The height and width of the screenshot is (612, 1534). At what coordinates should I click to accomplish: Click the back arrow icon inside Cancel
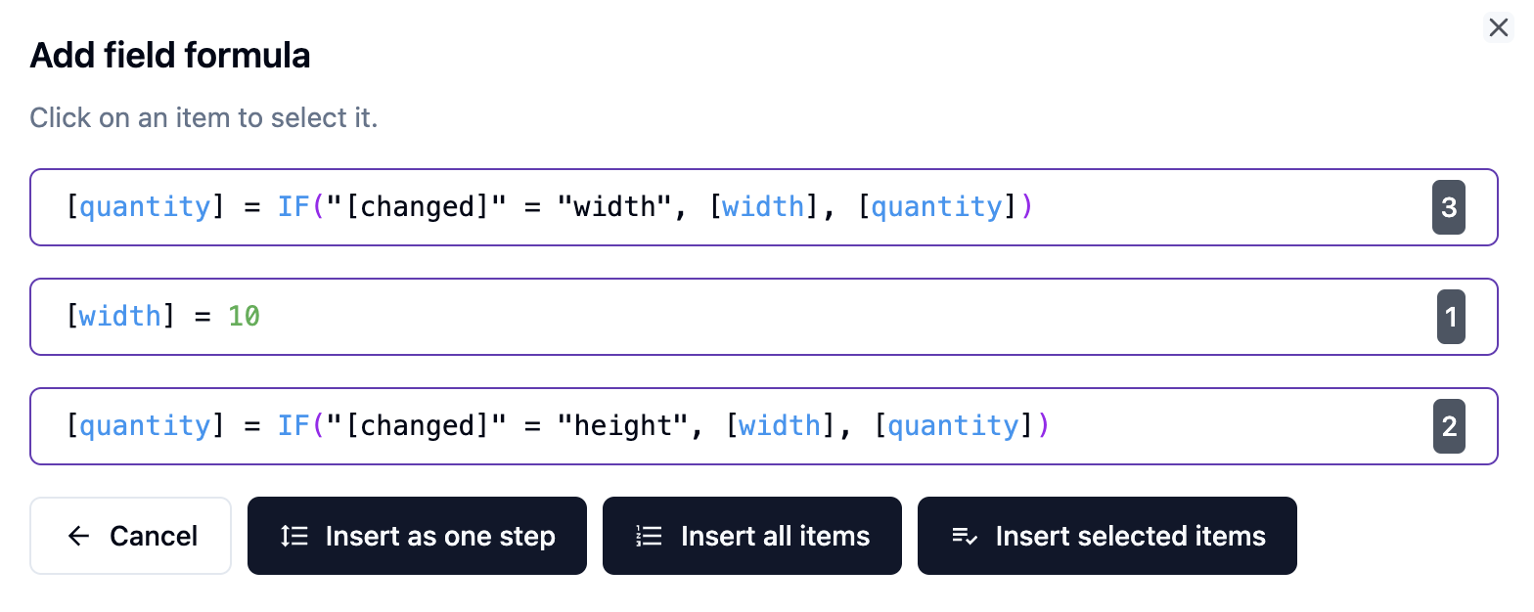pyautogui.click(x=78, y=536)
